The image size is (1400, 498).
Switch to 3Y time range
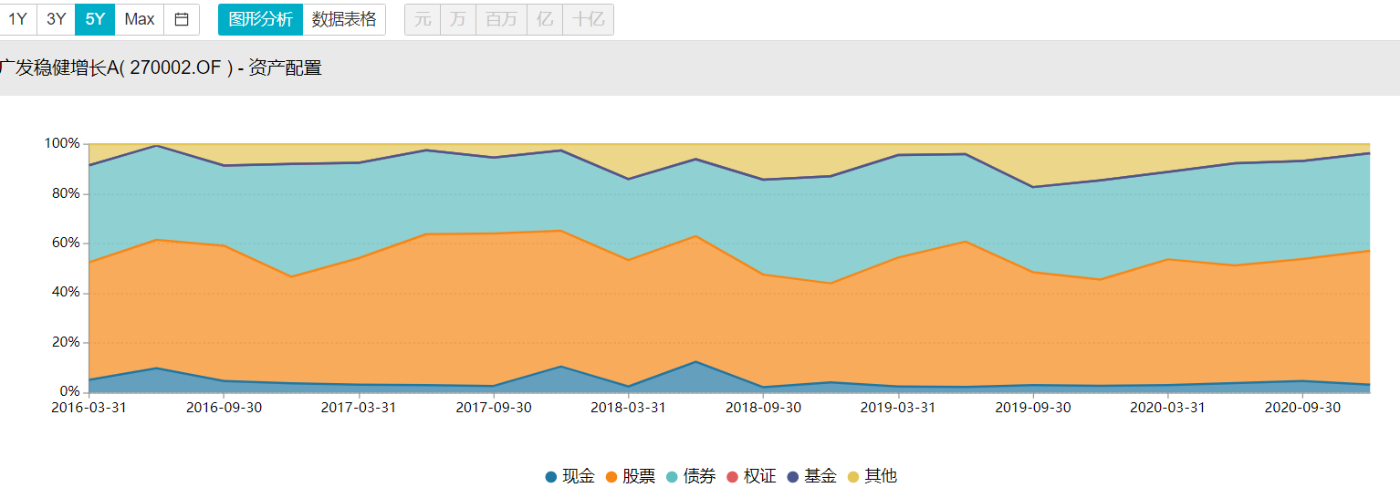56,19
